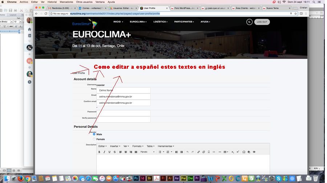Viewport: 327px width, 183px height.
Task: Apply subscript formatting
Action: [x=233, y=152]
